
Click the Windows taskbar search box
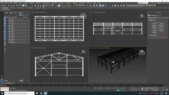(19, 93)
